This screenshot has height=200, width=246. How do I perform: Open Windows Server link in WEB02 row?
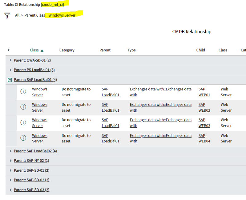[x=39, y=107]
